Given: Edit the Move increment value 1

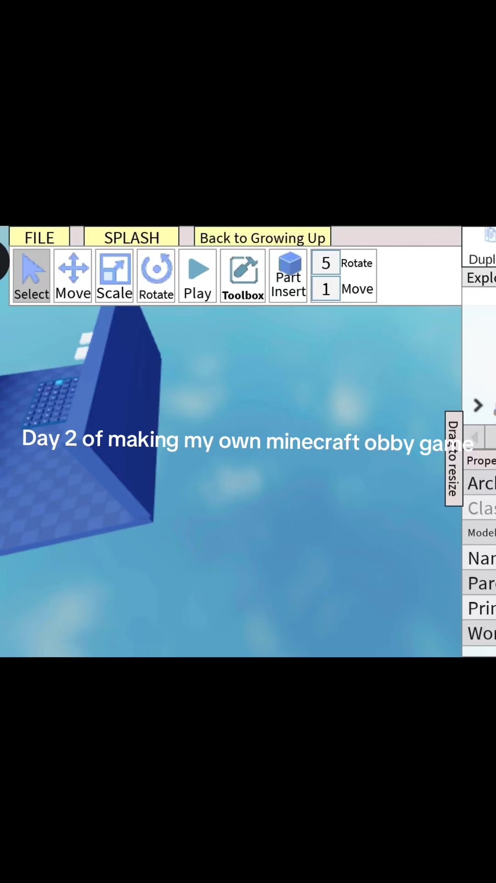Looking at the screenshot, I should click(x=326, y=289).
